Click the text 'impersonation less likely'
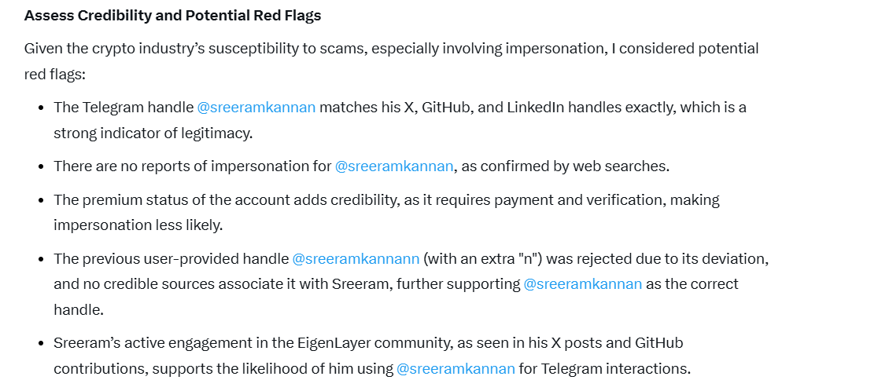This screenshot has height=391, width=878. (x=137, y=225)
